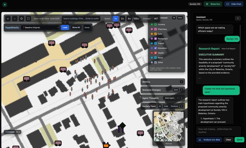
Task: Click the EXECUTIVE SUMMARY heading
Action: coord(211,55)
